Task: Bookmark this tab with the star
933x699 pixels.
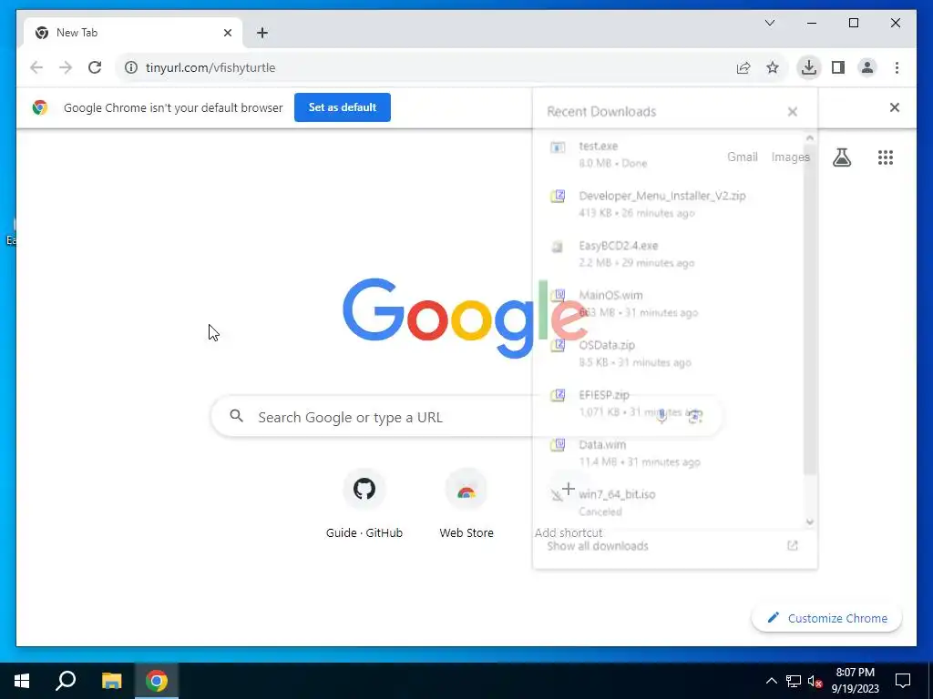Action: [773, 67]
